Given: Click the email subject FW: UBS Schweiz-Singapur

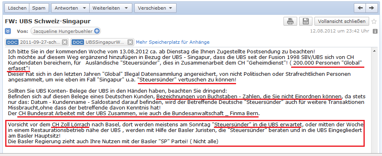Looking at the screenshot, I should [48, 21].
